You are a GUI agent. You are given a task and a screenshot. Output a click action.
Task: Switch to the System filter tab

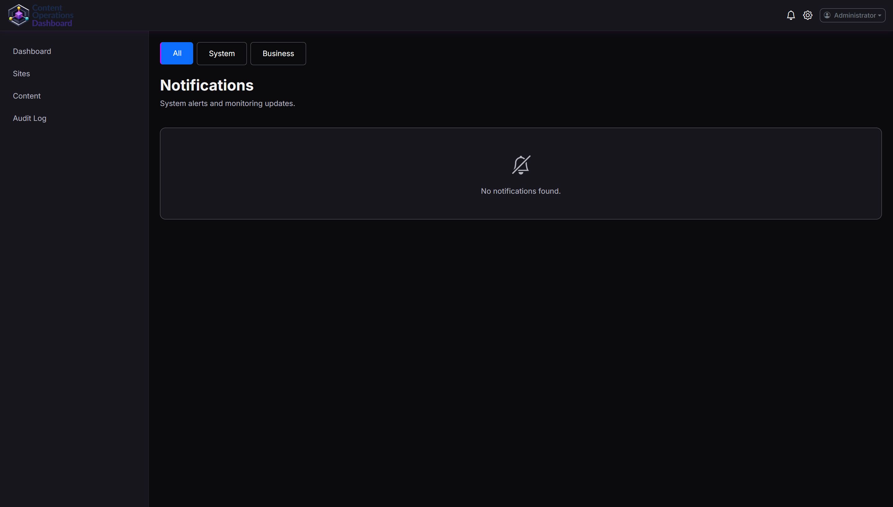coord(221,54)
